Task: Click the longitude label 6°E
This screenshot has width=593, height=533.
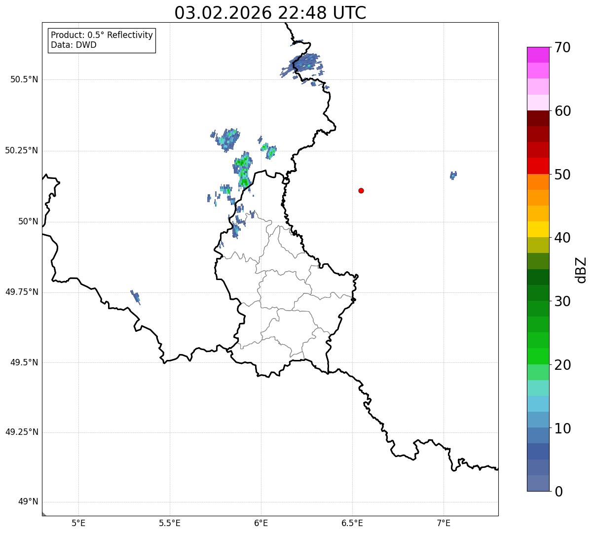Action: pos(261,523)
